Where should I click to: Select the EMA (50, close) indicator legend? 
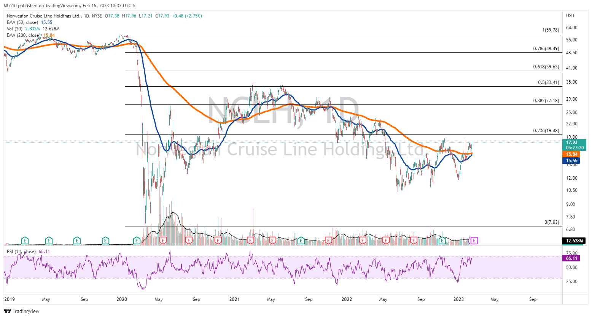pos(29,22)
